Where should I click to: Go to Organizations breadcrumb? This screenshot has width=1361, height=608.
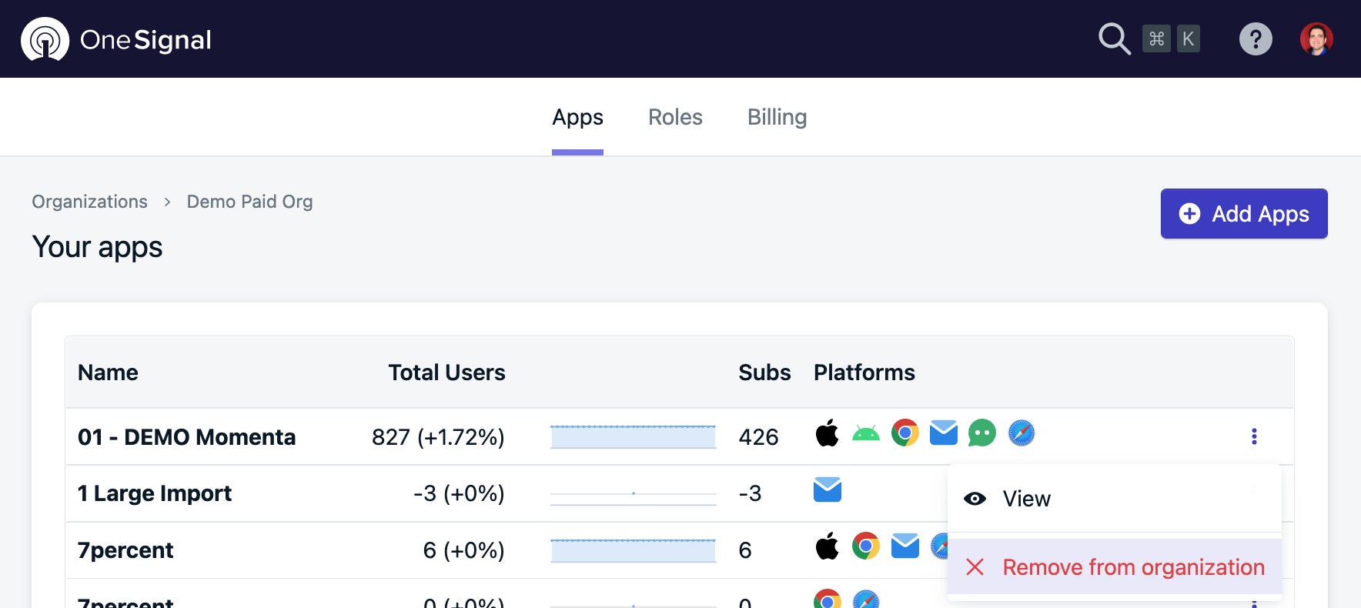coord(89,202)
